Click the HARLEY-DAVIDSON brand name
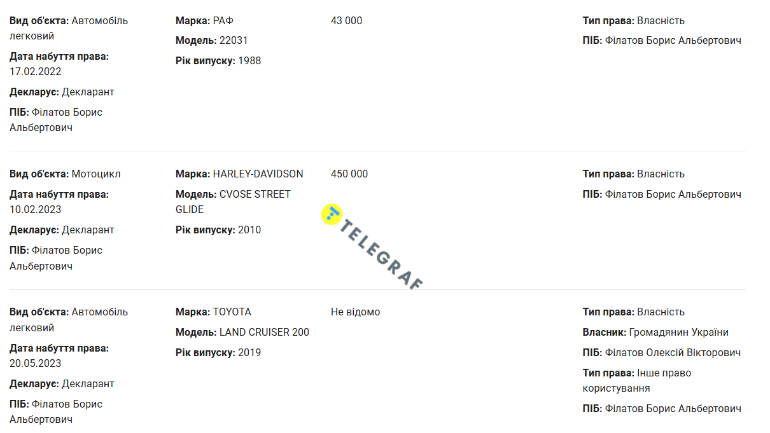This screenshot has height=433, width=770. 258,174
